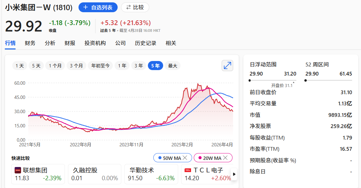Click the 预期股息(收益率 %) label
Image resolution: width=361 pixels, height=188 pixels.
pyautogui.click(x=273, y=160)
